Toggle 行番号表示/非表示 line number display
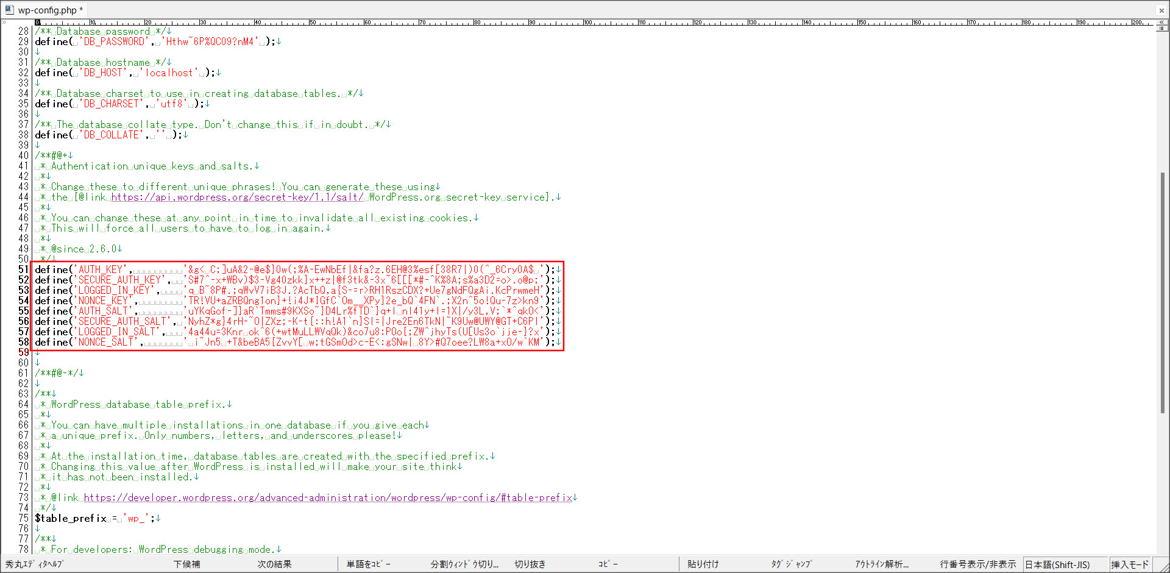Image resolution: width=1170 pixels, height=573 pixels. (977, 564)
